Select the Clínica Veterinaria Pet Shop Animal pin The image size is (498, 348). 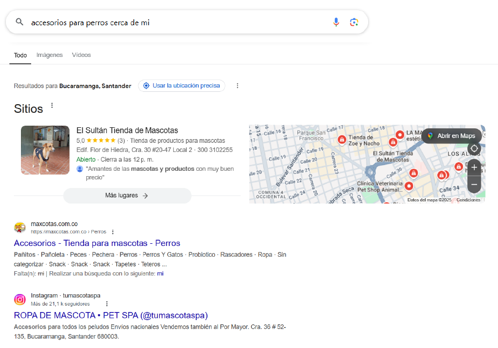(409, 186)
